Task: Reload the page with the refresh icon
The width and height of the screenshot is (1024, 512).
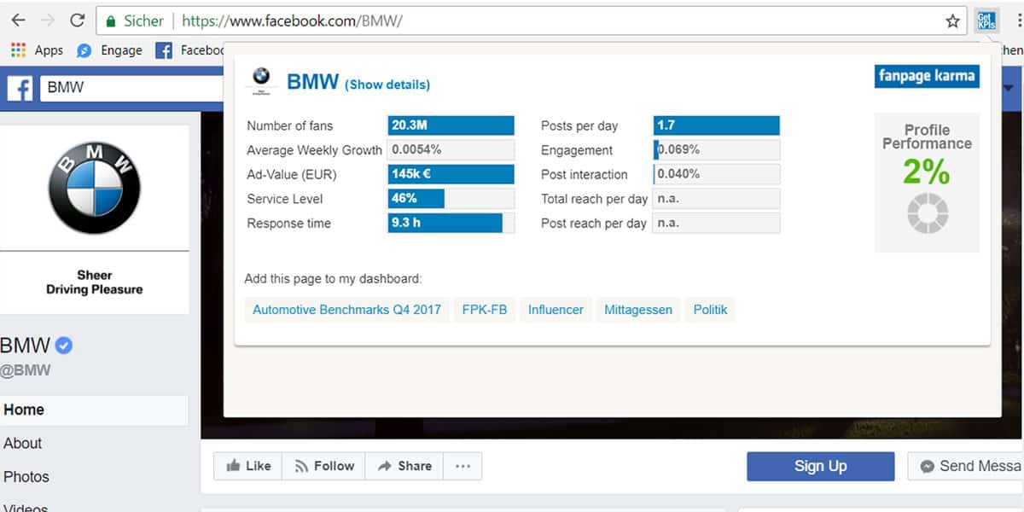Action: [x=77, y=20]
